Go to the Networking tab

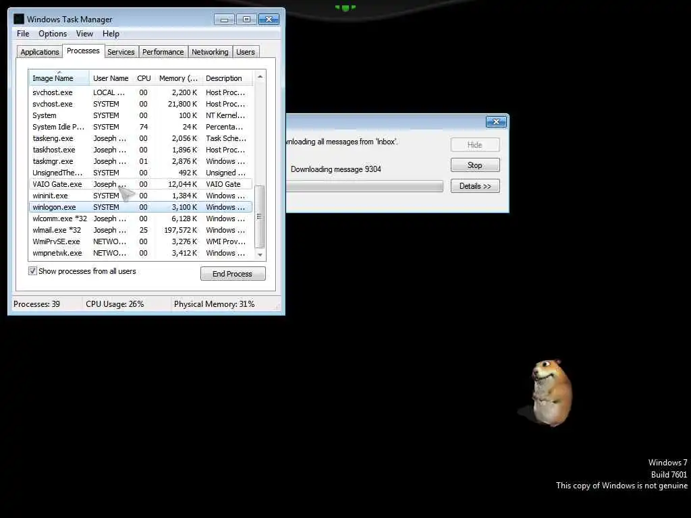tap(211, 52)
